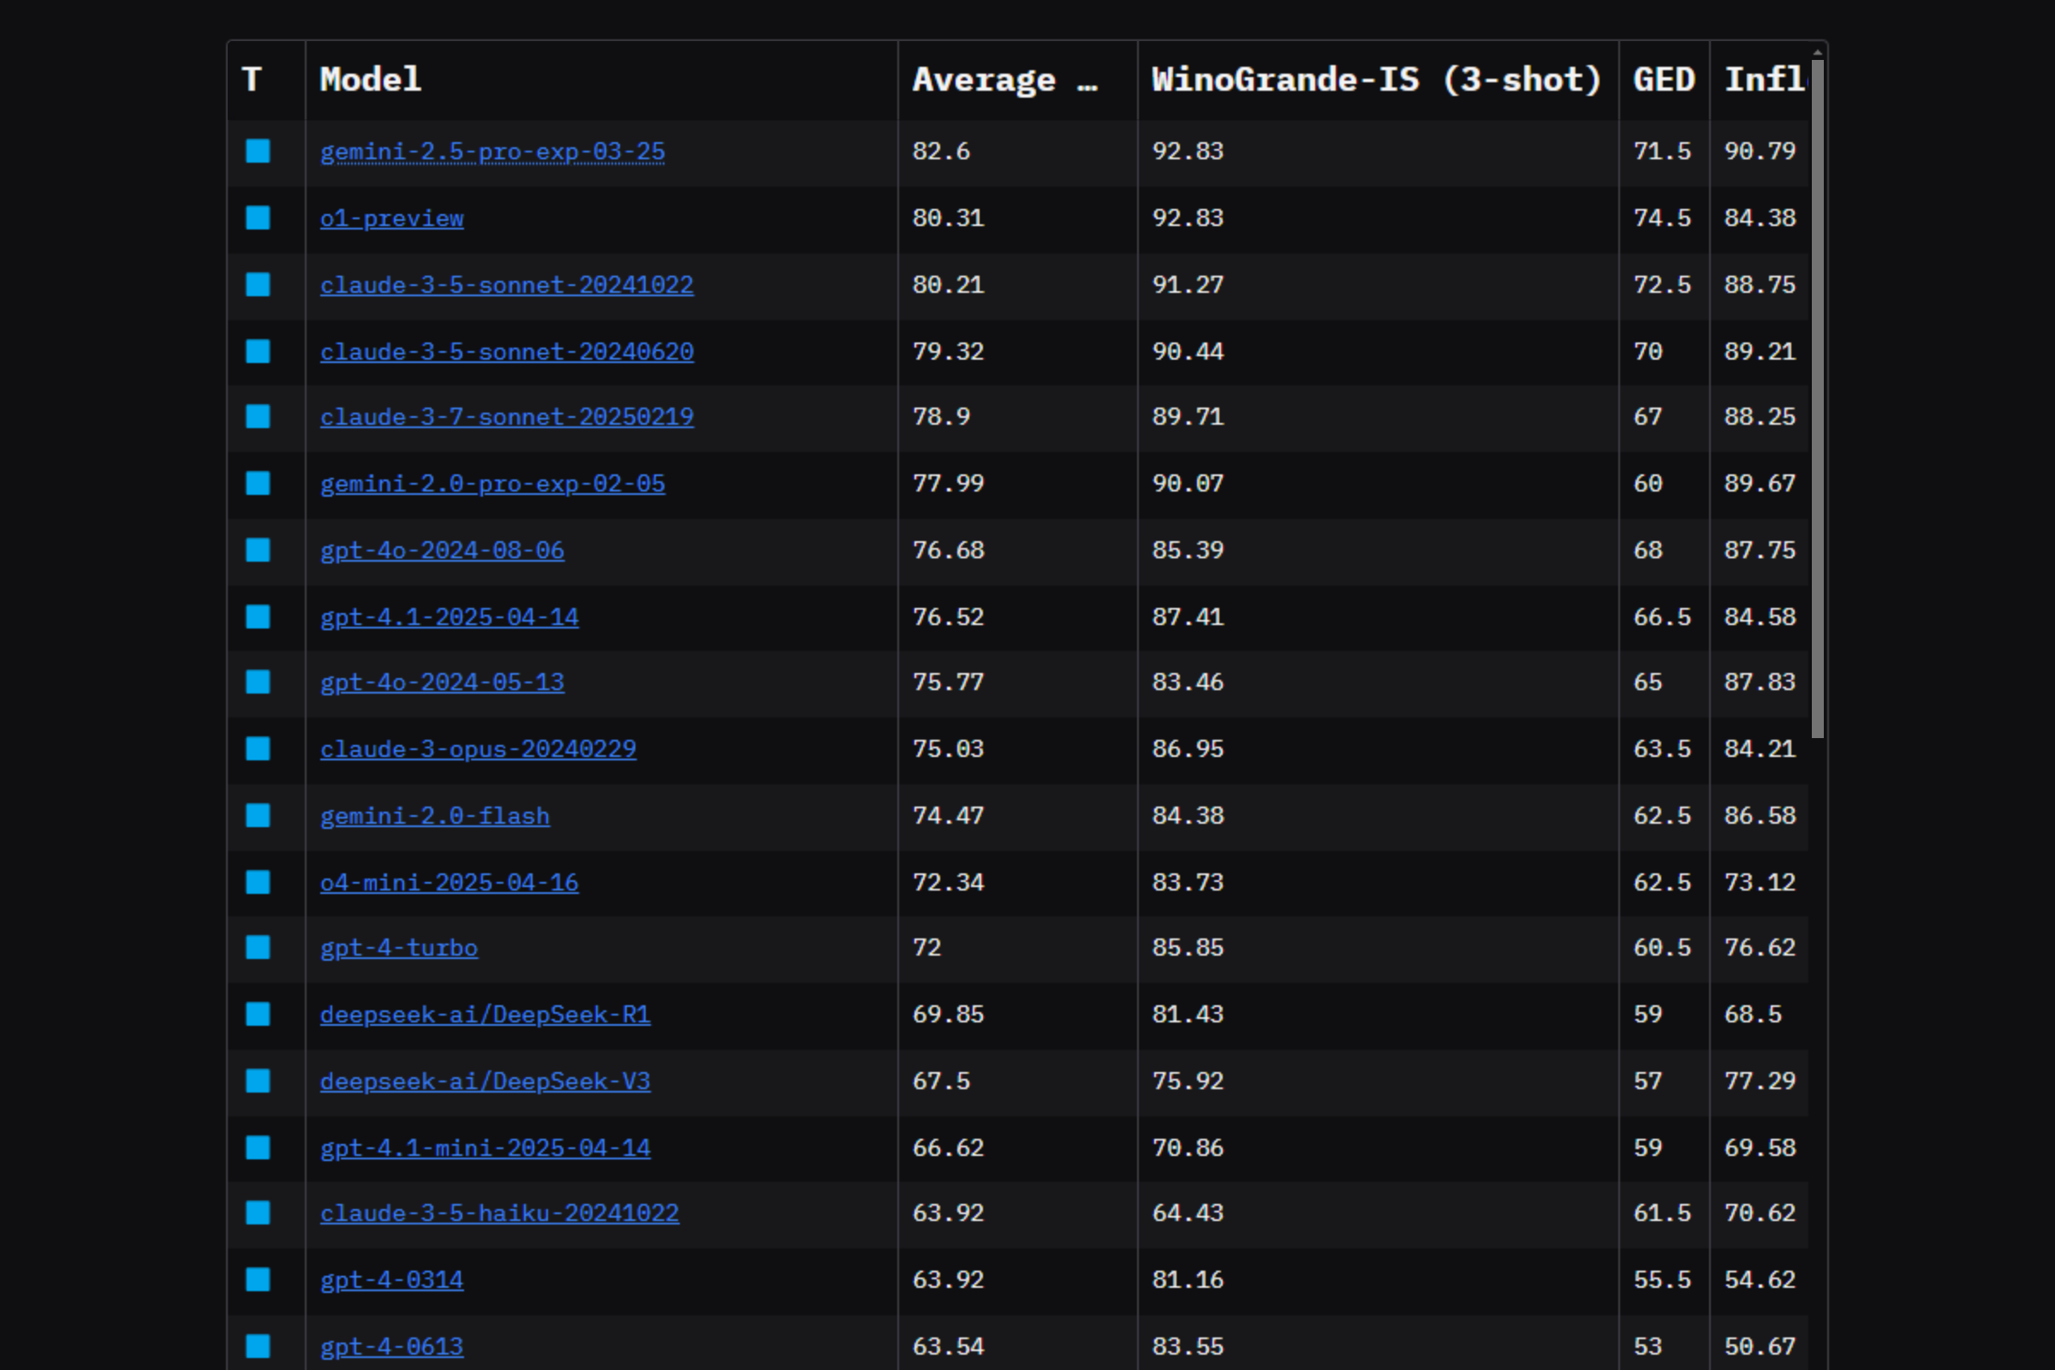
Task: Select the 90.79 inflection score cell
Action: [x=1759, y=152]
